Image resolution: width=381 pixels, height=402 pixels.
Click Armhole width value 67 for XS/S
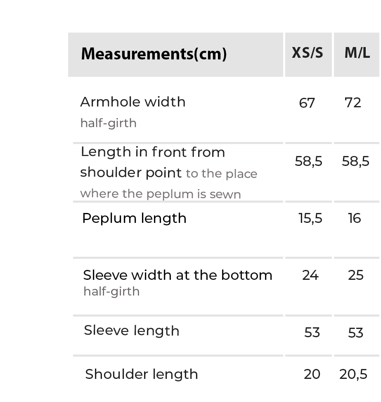307,103
